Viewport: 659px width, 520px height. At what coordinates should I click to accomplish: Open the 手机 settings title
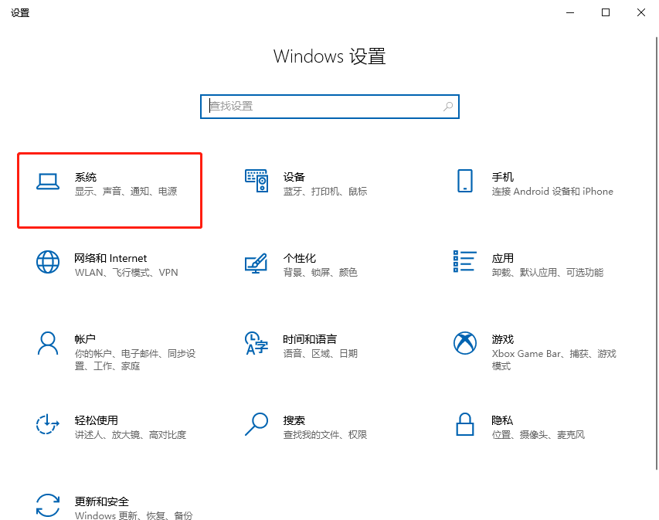coord(503,177)
